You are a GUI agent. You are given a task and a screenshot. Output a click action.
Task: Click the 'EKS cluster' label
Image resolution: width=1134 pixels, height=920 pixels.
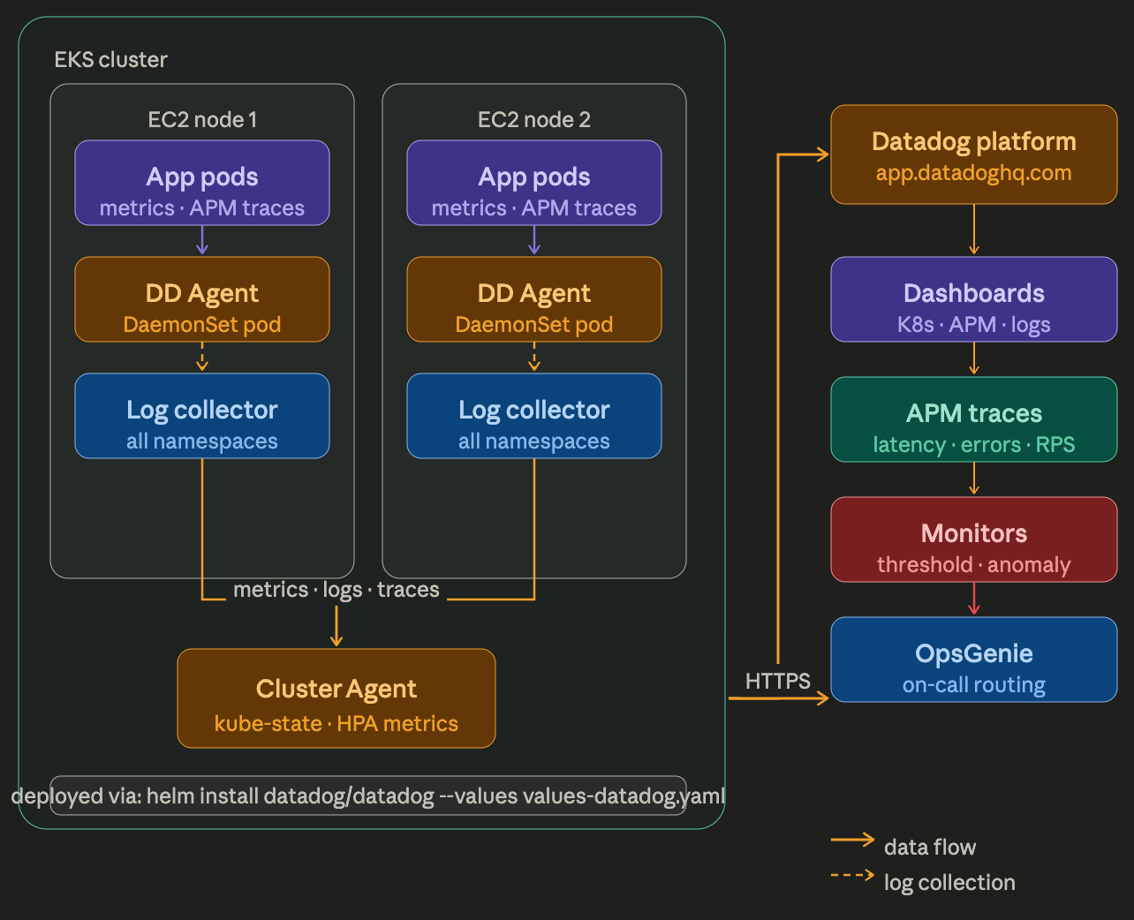pos(111,60)
